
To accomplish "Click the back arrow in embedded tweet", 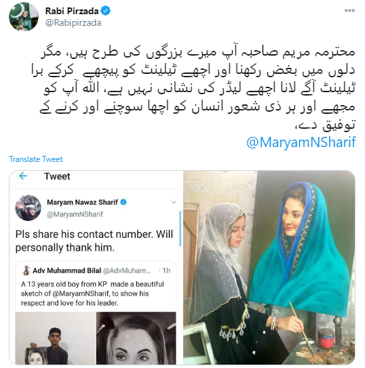I will pyautogui.click(x=23, y=176).
